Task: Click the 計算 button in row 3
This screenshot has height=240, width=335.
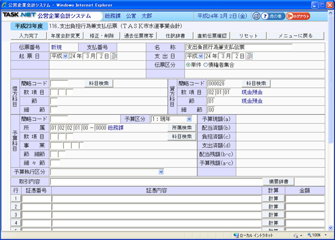Action: [273, 215]
